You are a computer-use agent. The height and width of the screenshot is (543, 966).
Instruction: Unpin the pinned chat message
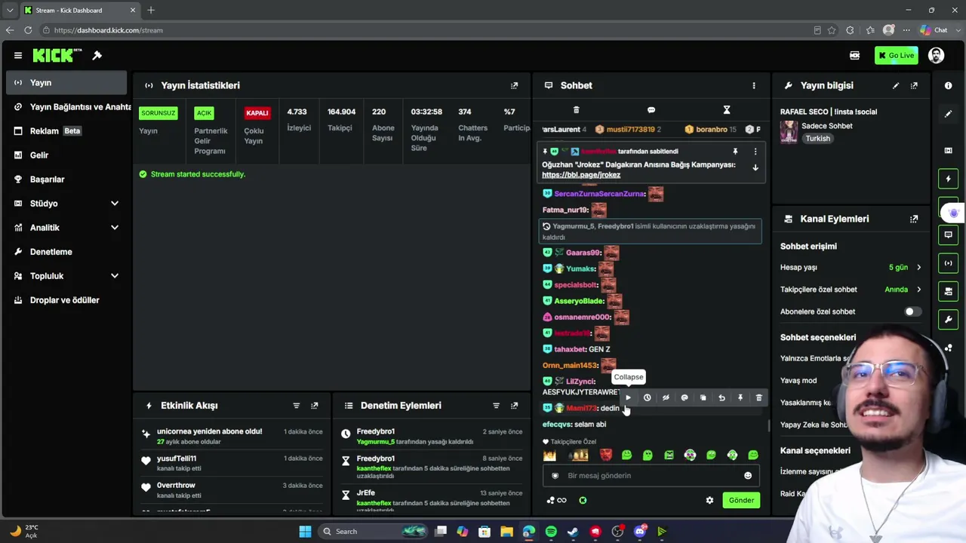735,152
